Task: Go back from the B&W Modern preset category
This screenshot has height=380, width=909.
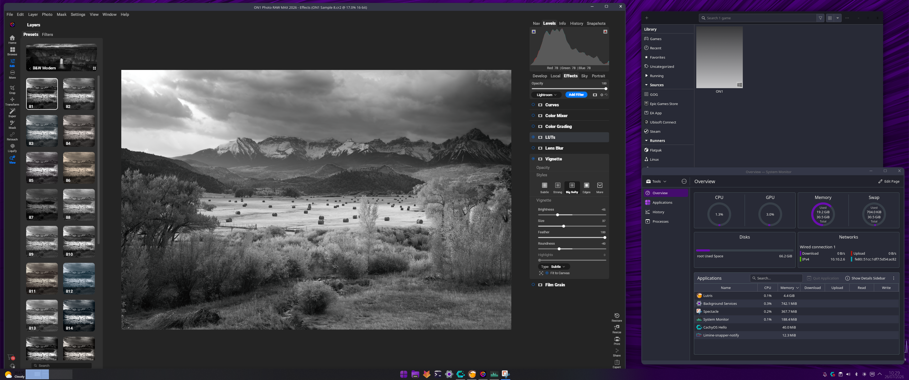Action: coord(30,68)
